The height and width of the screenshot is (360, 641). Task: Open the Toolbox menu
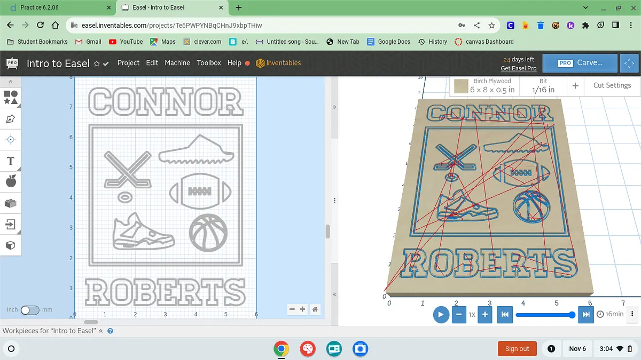[x=208, y=63]
